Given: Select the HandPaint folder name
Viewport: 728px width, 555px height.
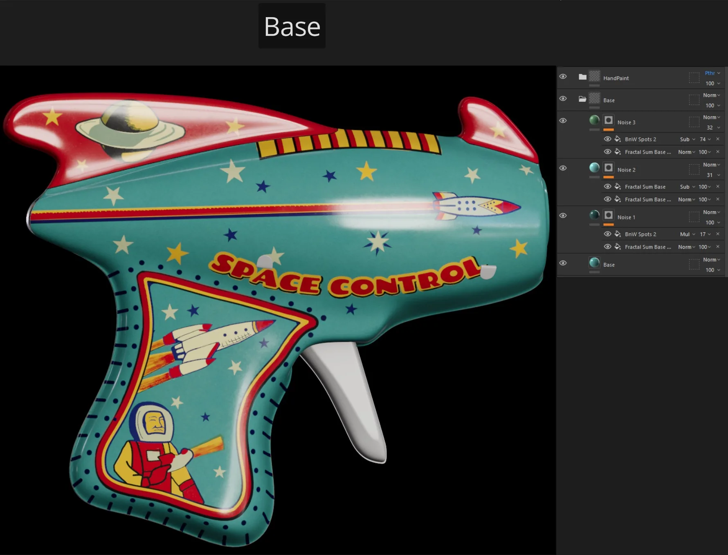Looking at the screenshot, I should (x=616, y=78).
